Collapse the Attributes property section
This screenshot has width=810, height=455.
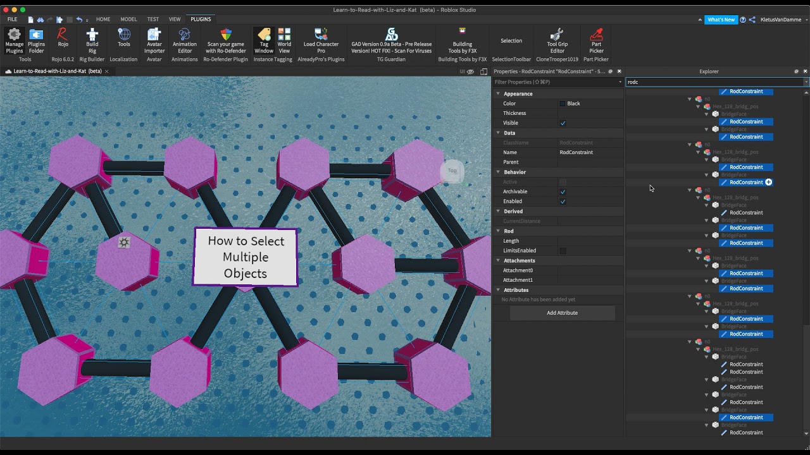(498, 290)
